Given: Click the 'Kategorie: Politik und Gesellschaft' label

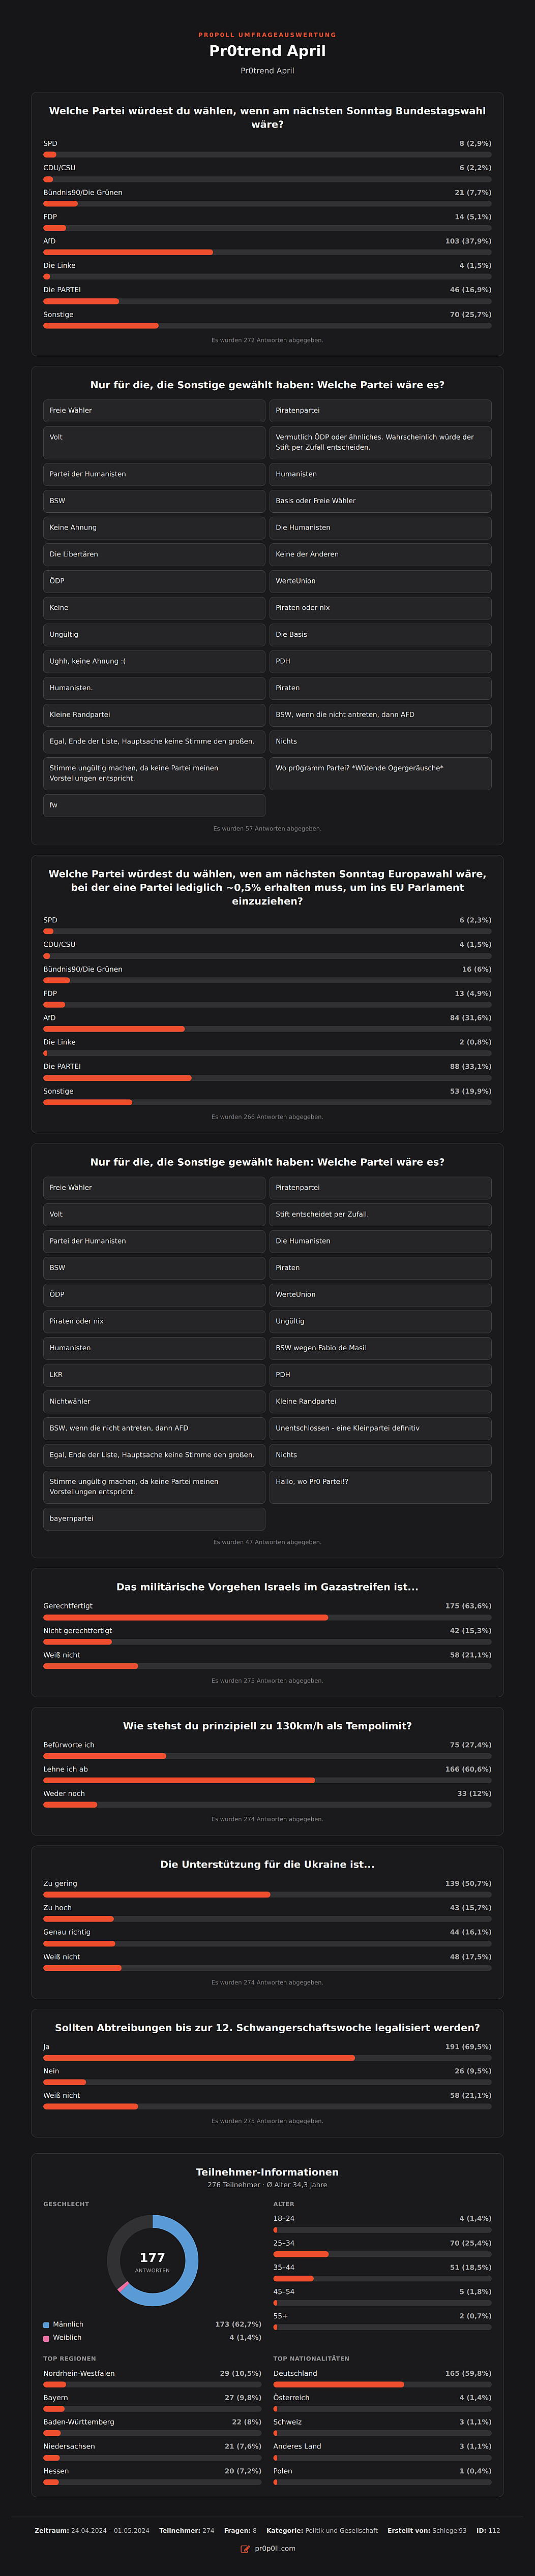Looking at the screenshot, I should pos(322,2530).
